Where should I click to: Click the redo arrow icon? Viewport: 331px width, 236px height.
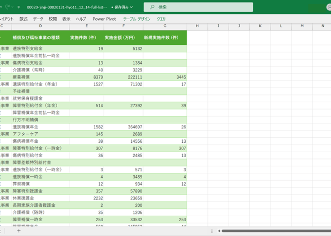coord(8,7)
